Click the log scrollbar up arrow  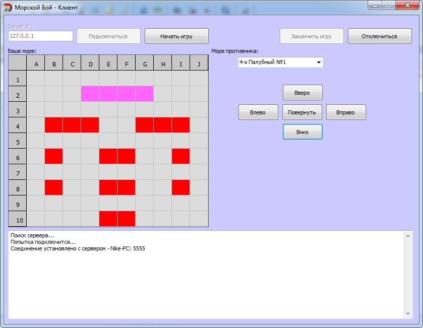pos(408,236)
